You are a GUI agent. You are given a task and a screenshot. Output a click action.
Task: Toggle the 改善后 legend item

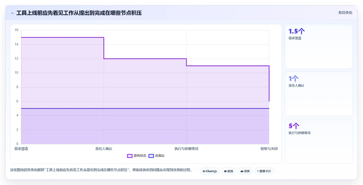[156, 156]
